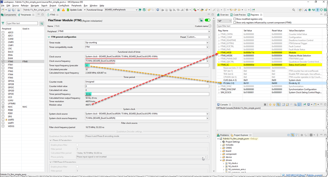Click the console down arrow icon
The width and height of the screenshot is (328, 177).
(x=270, y=105)
